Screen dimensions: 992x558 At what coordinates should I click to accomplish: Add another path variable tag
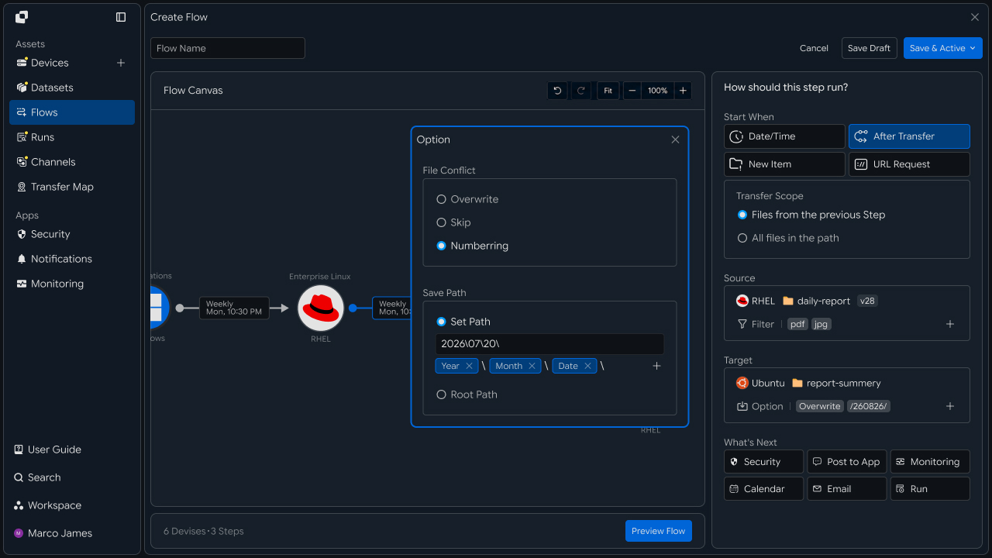[656, 366]
